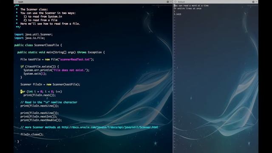Click the circle icon left of the Default title
The width and height of the screenshot is (272, 153).
click(176, 2)
